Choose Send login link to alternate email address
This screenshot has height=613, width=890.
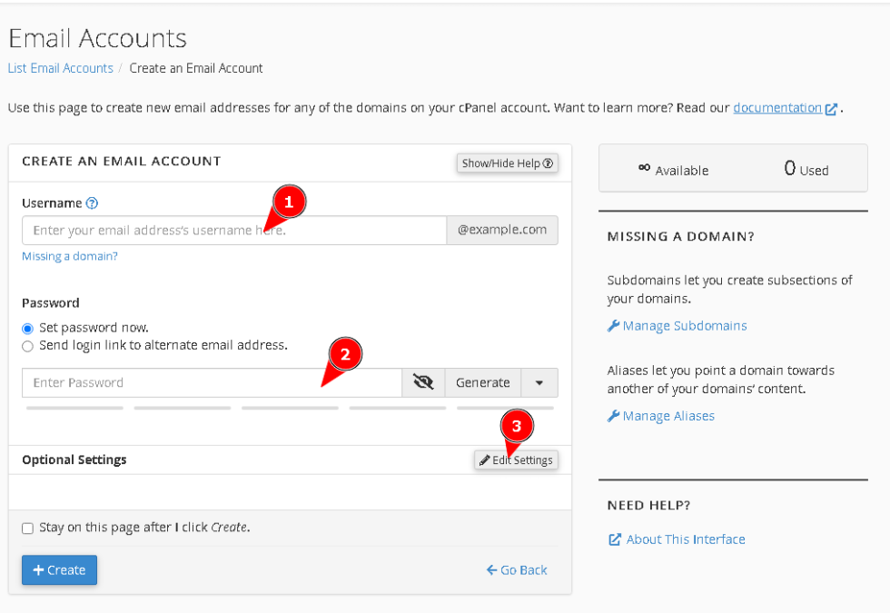(x=27, y=345)
